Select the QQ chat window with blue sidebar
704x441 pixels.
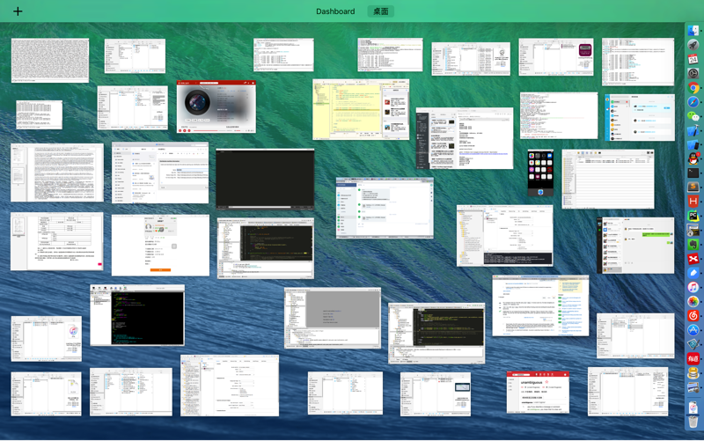(x=640, y=117)
